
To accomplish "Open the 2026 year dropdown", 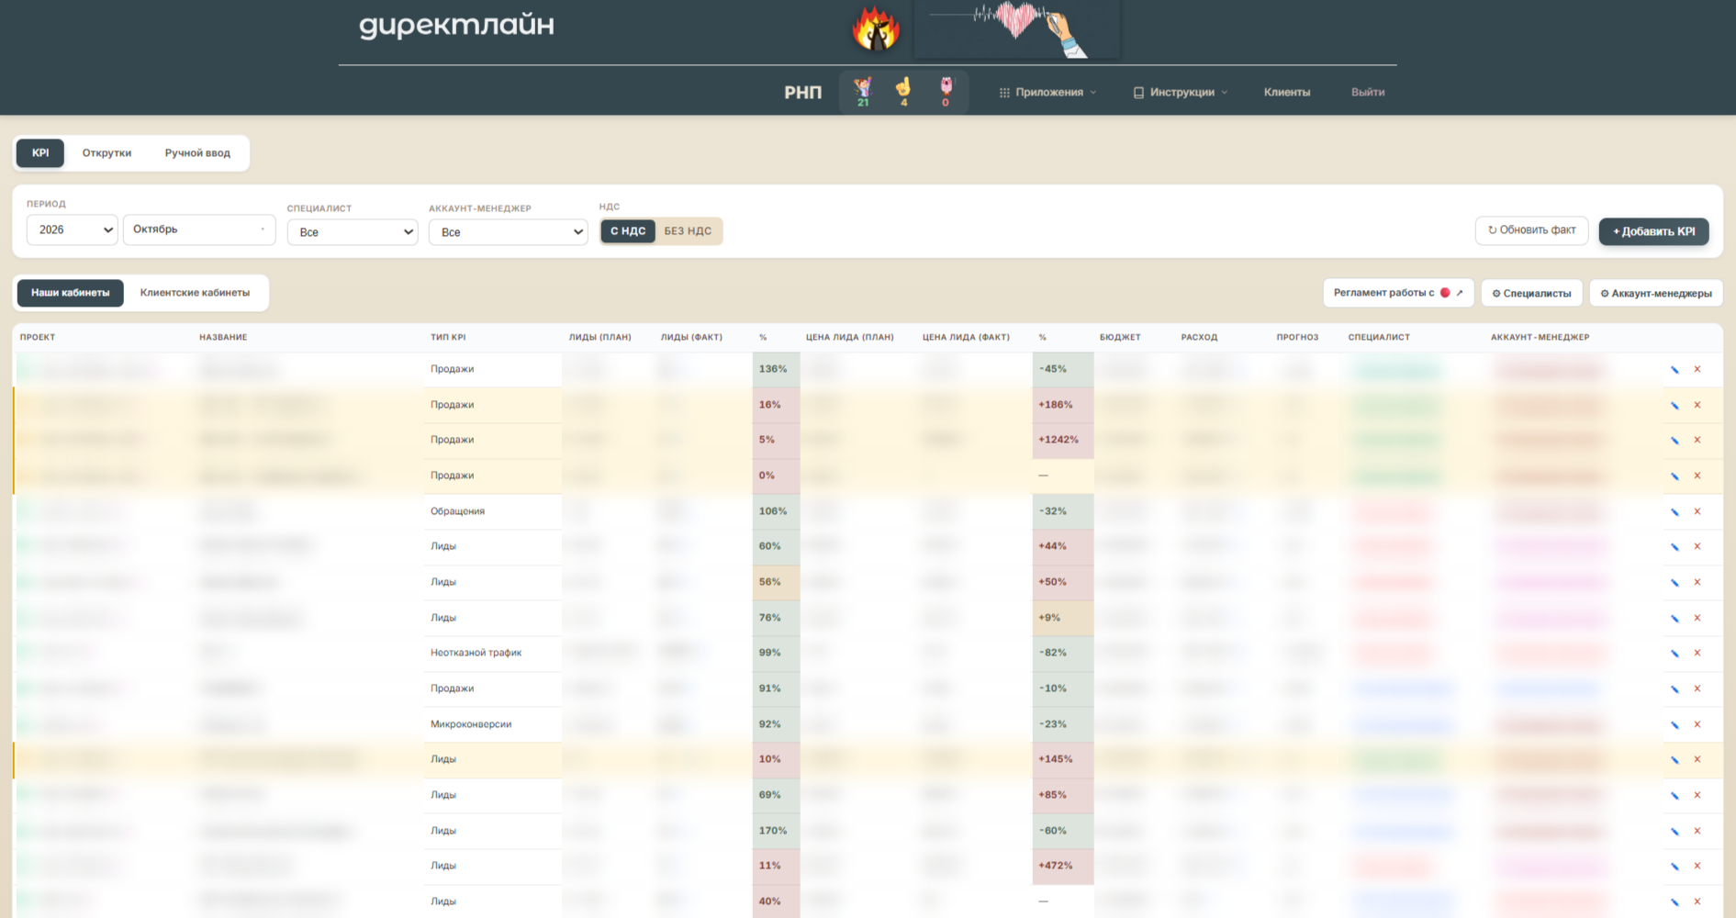I will (x=73, y=229).
